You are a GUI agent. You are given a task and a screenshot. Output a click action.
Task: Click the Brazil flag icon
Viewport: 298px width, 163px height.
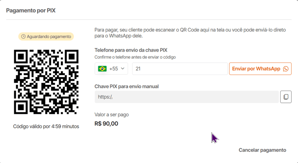tap(102, 69)
